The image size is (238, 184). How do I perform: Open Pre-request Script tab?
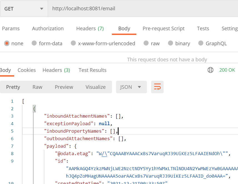(163, 29)
